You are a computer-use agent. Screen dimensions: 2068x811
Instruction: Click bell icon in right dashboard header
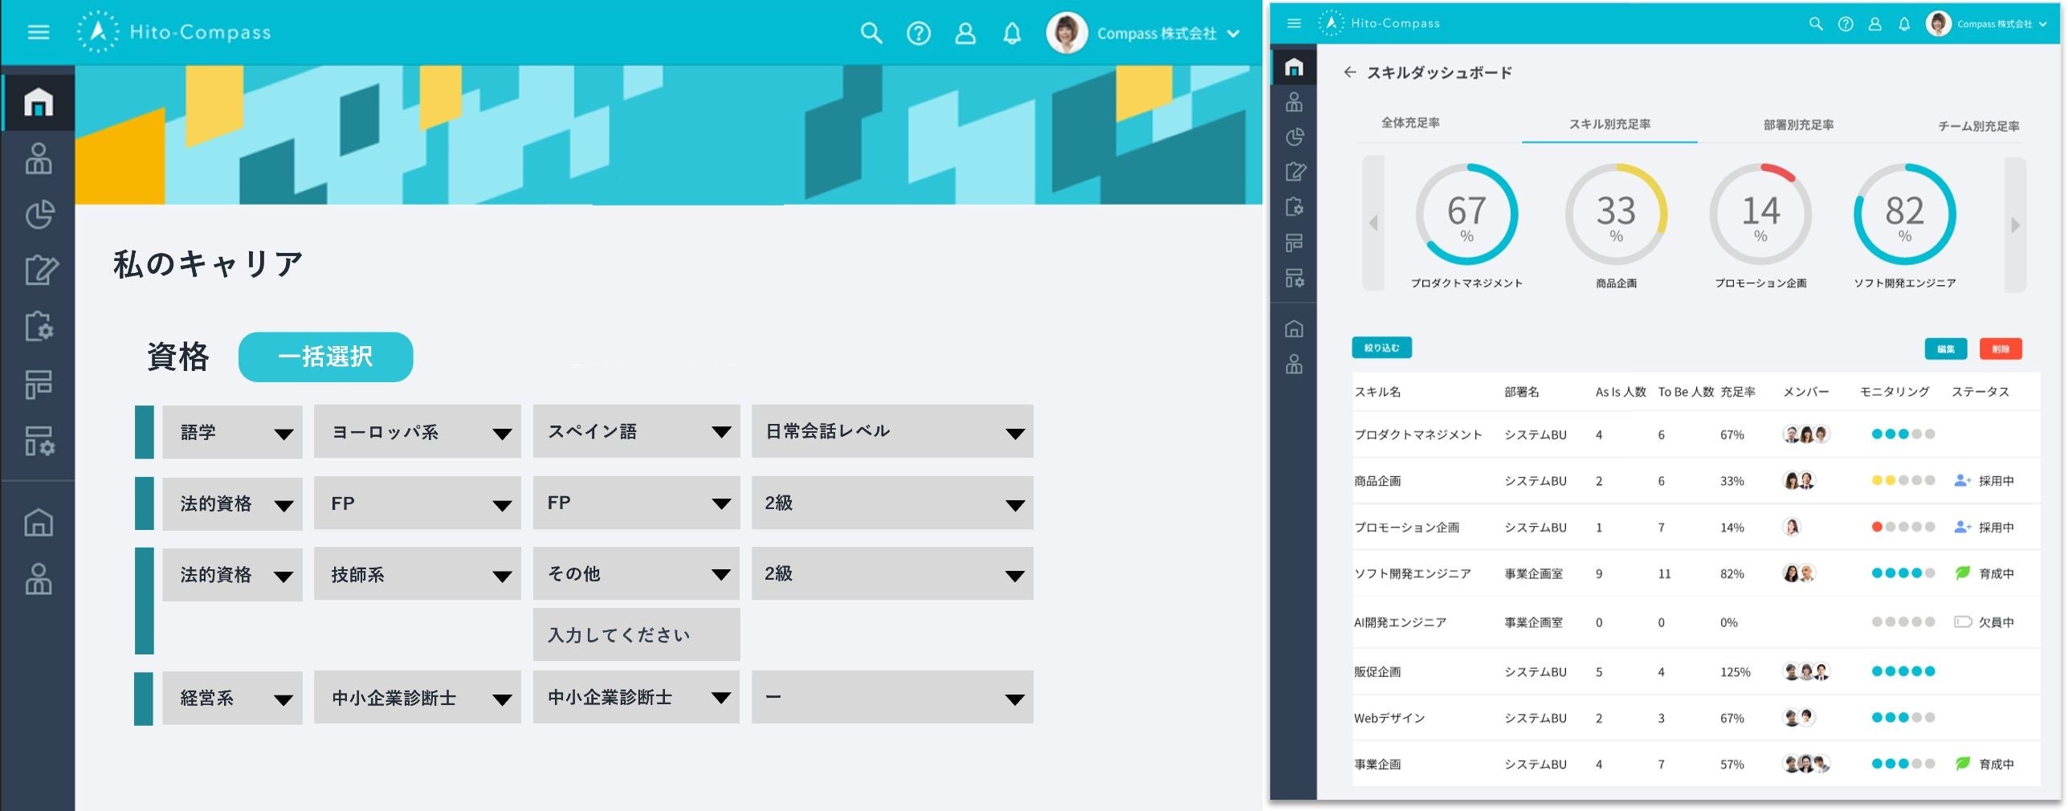tap(1903, 24)
